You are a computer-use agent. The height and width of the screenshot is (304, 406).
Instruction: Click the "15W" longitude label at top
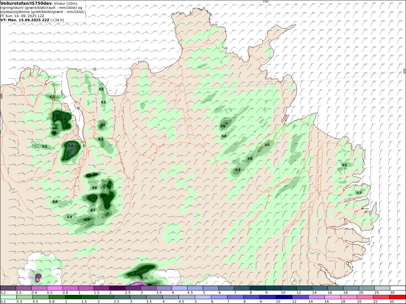pyautogui.click(x=265, y=2)
